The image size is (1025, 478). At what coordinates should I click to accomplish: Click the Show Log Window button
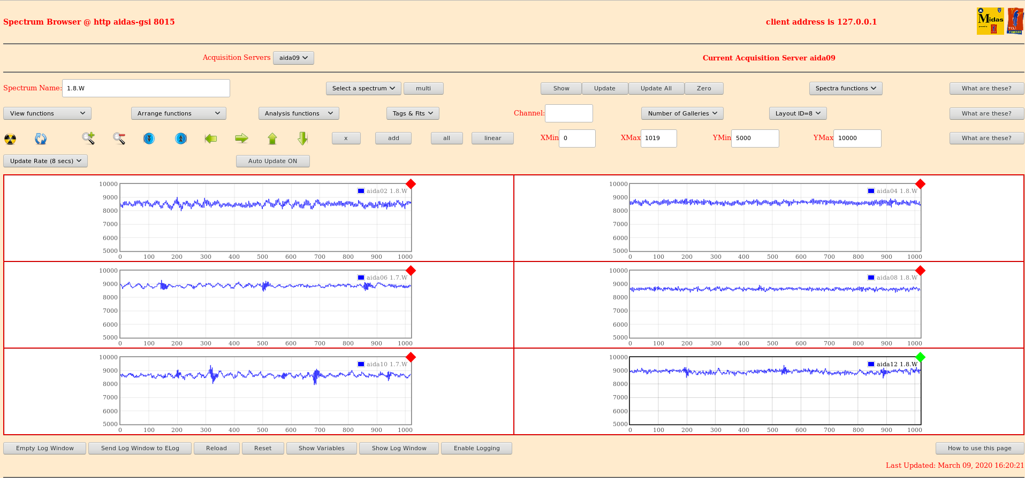(x=399, y=448)
